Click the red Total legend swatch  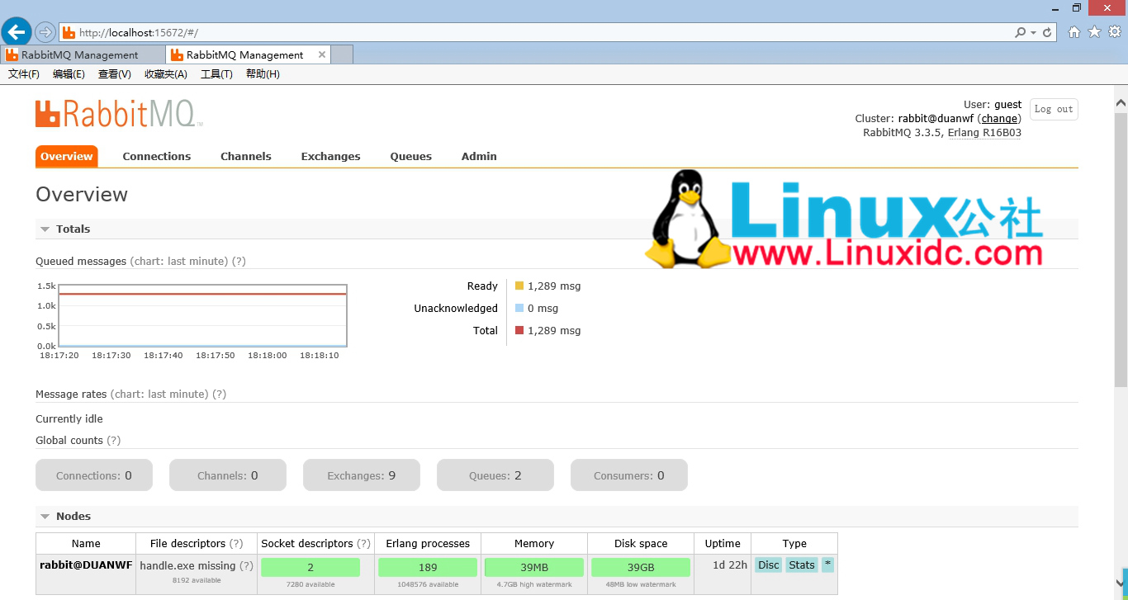[519, 330]
